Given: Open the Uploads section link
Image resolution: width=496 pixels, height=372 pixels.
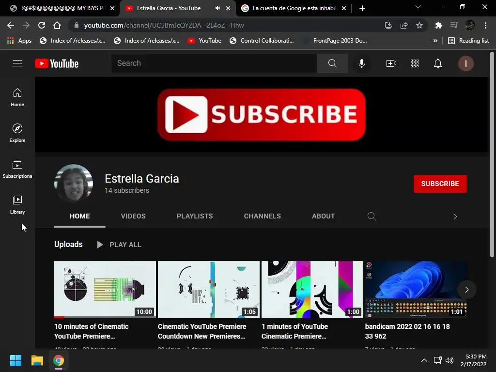Looking at the screenshot, I should click(x=68, y=245).
